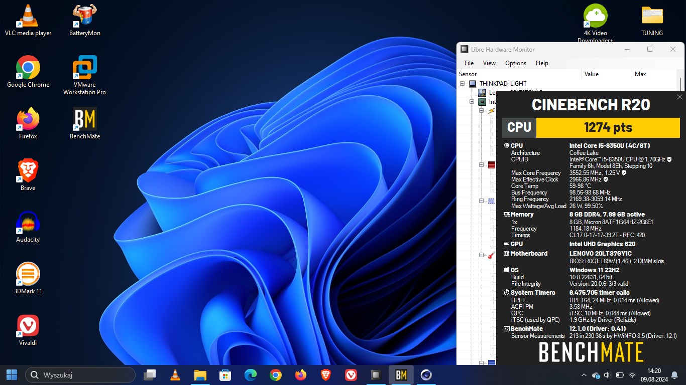Click the Windows 11 22H2 OS value
The height and width of the screenshot is (385, 686).
(594, 270)
